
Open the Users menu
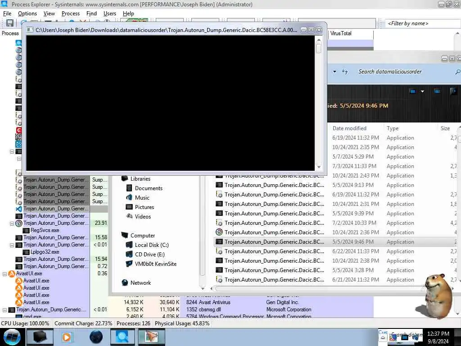point(110,14)
